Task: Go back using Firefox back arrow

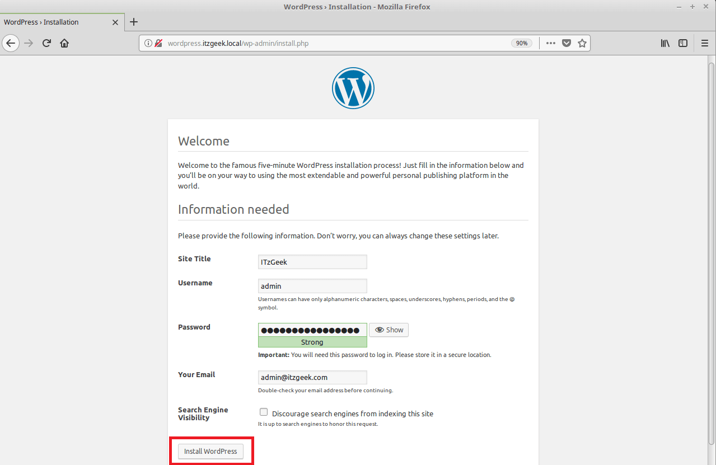Action: (11, 43)
